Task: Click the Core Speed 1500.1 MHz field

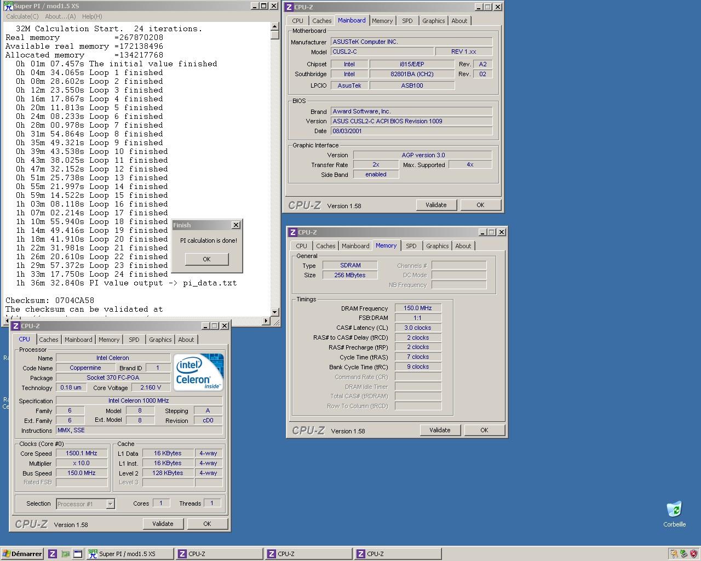Action: (x=82, y=454)
